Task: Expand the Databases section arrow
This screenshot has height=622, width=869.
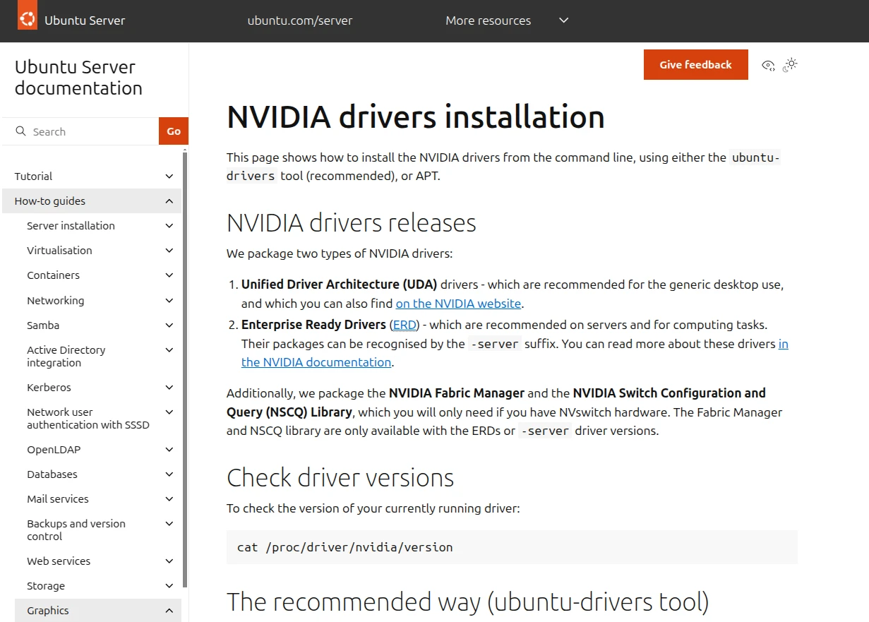Action: click(x=169, y=474)
